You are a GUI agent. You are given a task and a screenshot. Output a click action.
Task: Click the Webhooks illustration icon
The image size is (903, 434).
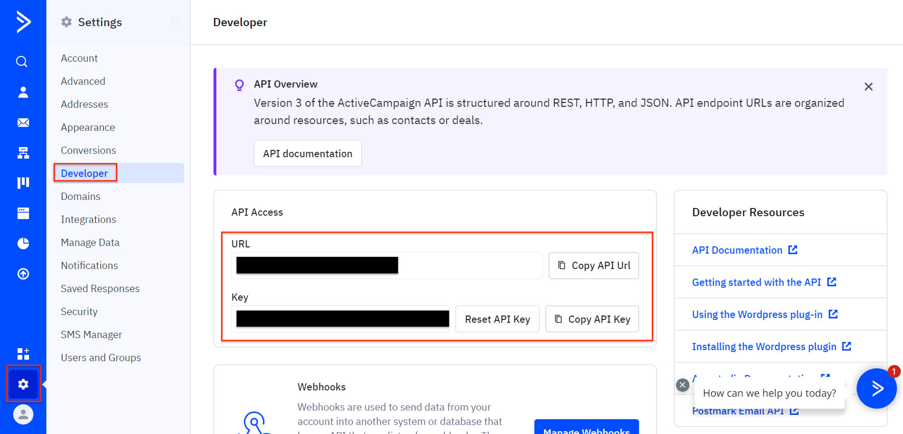[x=254, y=422]
